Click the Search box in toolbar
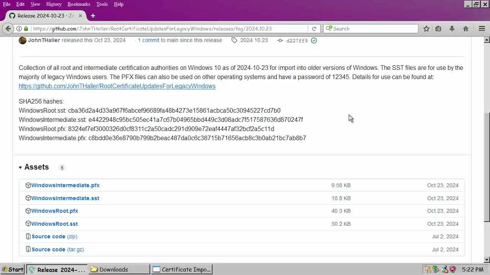Screen dimensions: 490x275 pos(371,29)
